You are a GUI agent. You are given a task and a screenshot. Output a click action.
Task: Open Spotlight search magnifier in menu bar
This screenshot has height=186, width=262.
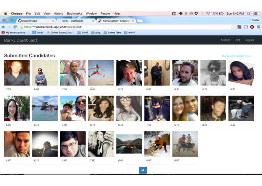(x=249, y=14)
